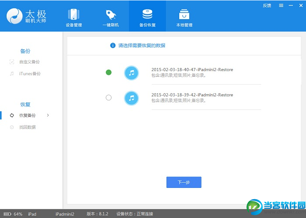This screenshot has width=306, height=218.
Task: Click the 自定义备份 checkbox icon
Action: coord(12,62)
